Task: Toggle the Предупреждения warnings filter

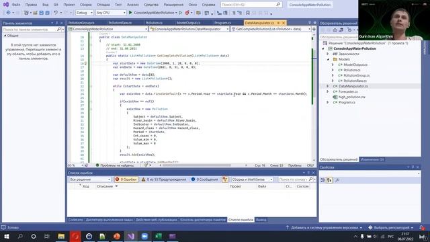Action: point(163,179)
